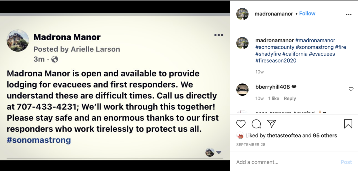Open comments via the speech bubble icon
This screenshot has width=358, height=171.
pyautogui.click(x=256, y=124)
